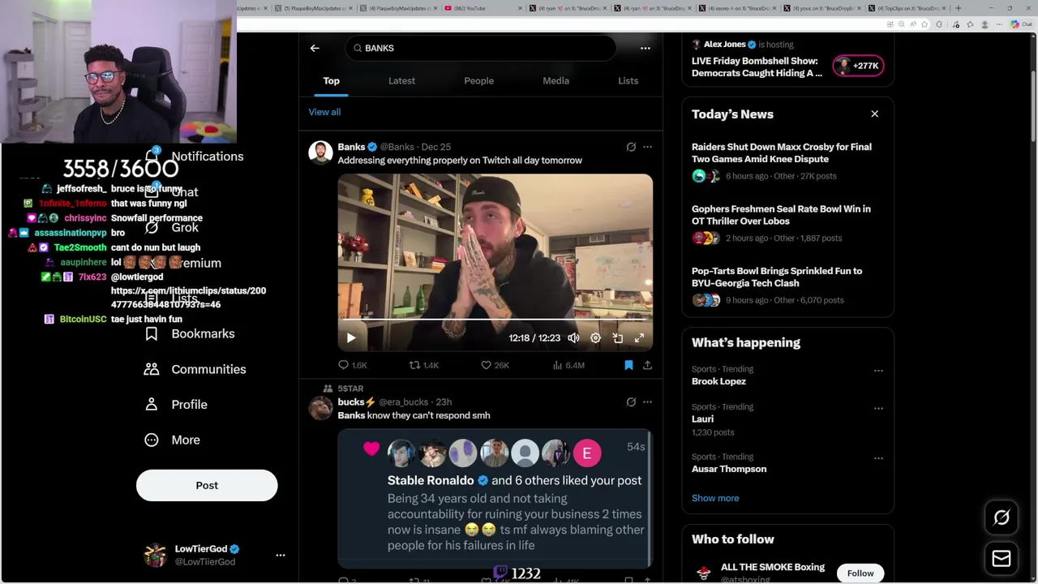The image size is (1038, 584).
Task: Switch to the Lists tab
Action: (628, 80)
